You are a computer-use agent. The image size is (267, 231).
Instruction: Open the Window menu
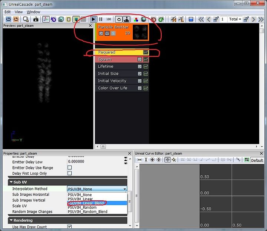[33, 12]
